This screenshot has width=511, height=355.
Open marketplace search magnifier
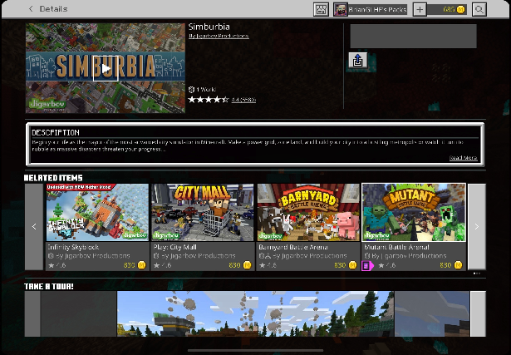pos(479,9)
